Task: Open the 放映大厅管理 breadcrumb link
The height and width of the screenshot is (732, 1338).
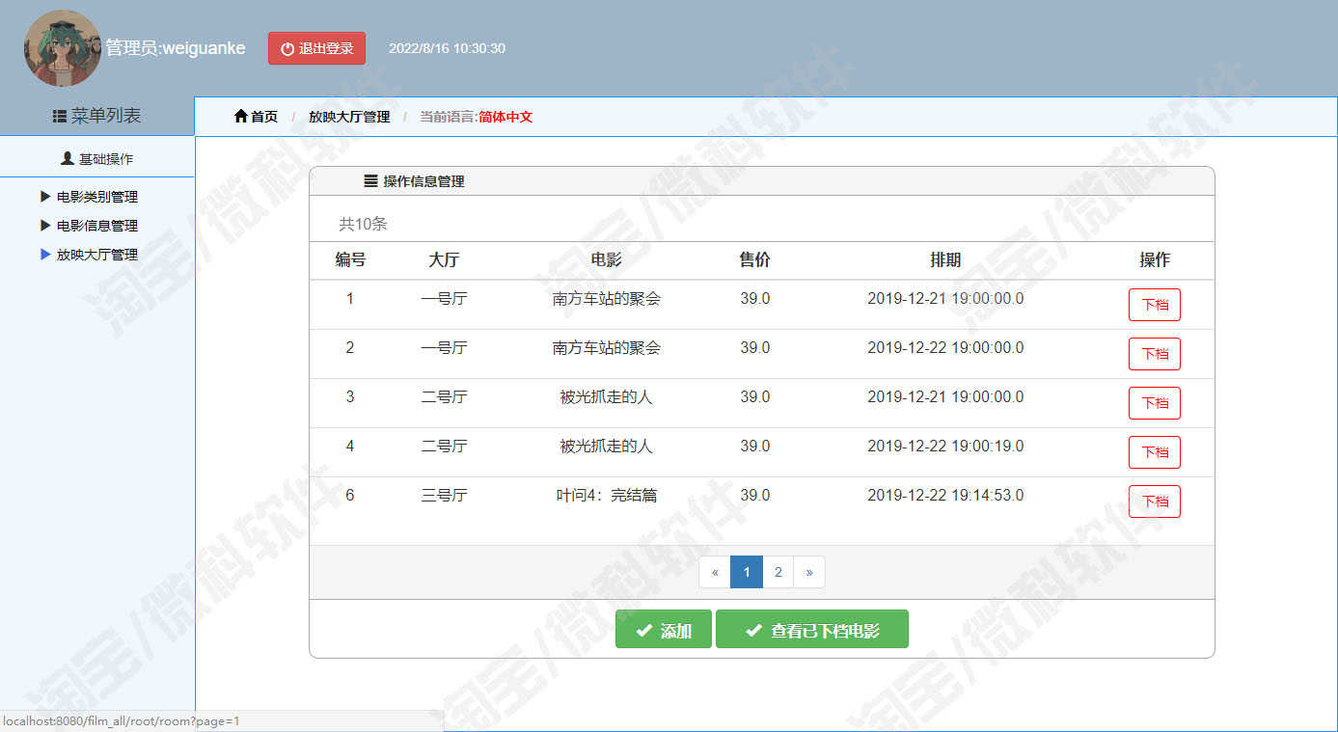Action: tap(349, 117)
